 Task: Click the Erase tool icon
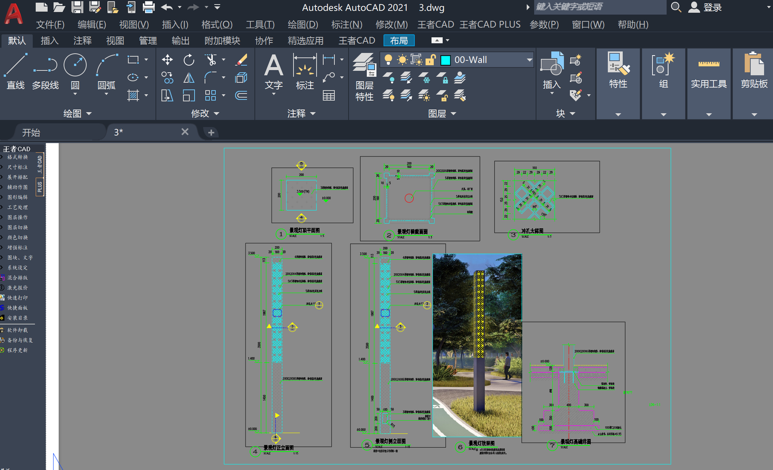[242, 59]
